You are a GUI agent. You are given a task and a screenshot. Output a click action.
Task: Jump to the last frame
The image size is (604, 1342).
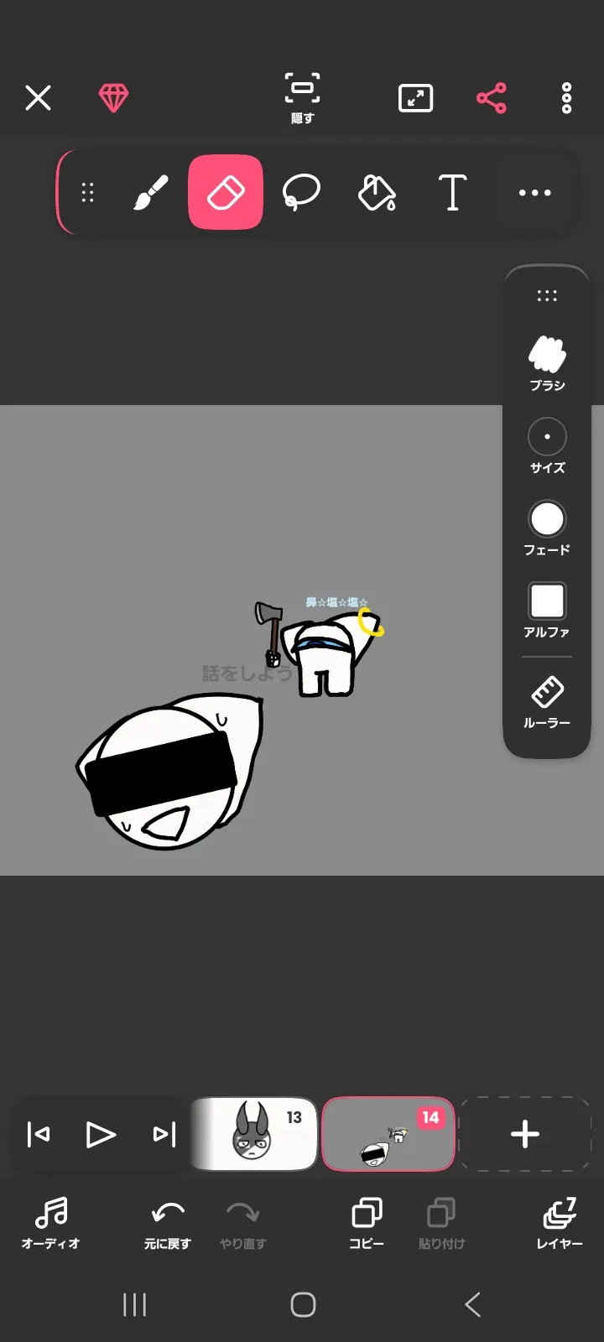164,1135
